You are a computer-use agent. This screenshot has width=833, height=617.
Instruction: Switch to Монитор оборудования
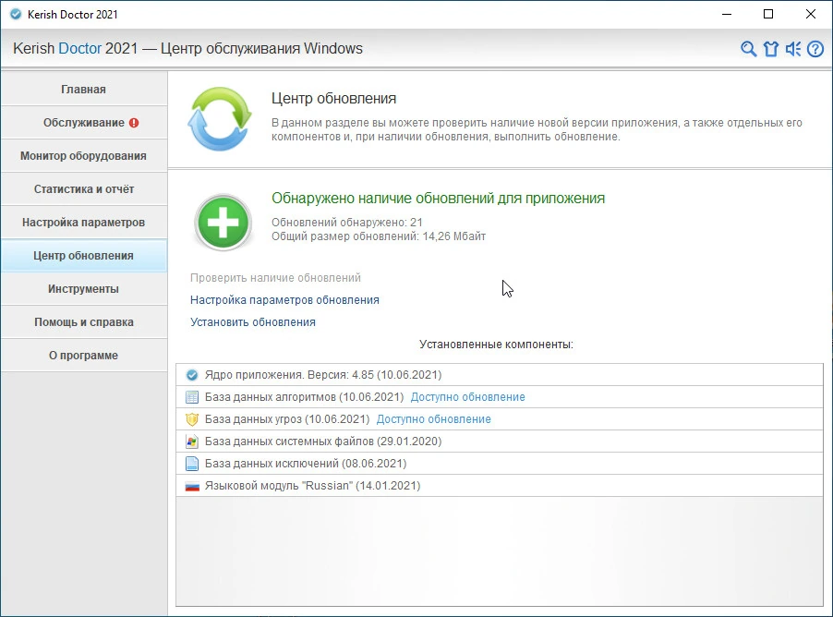click(84, 156)
